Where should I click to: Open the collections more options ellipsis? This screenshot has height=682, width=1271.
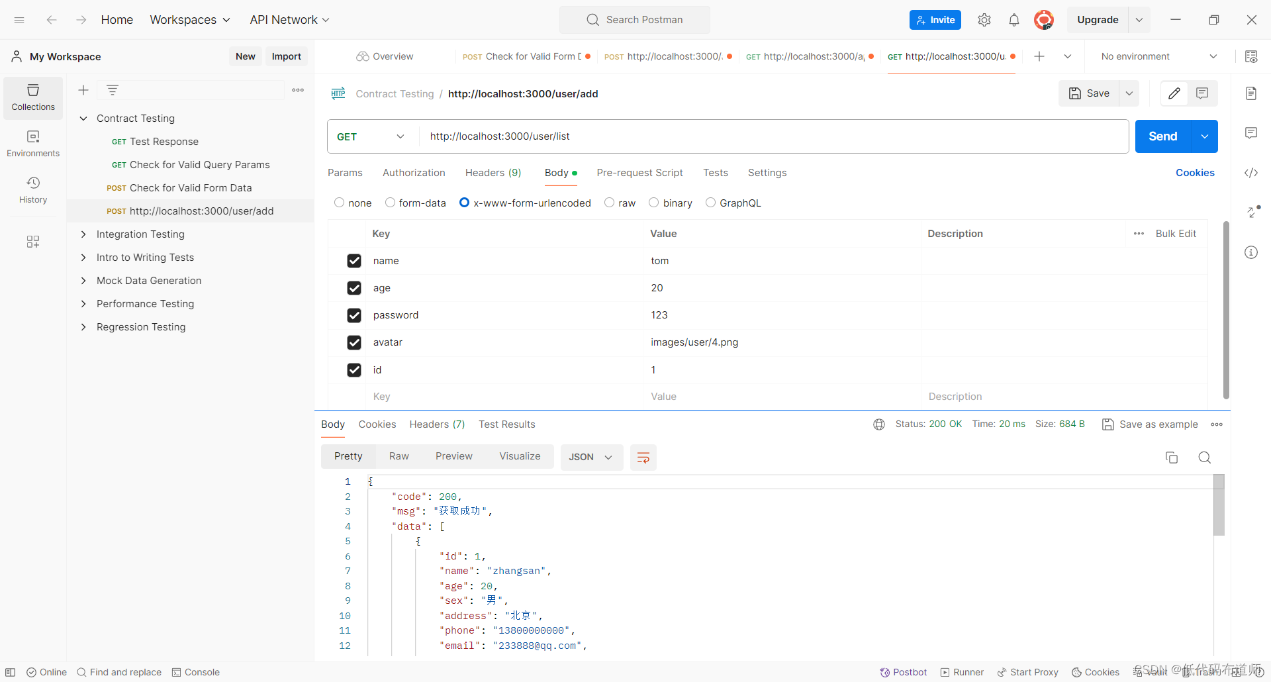coord(298,90)
